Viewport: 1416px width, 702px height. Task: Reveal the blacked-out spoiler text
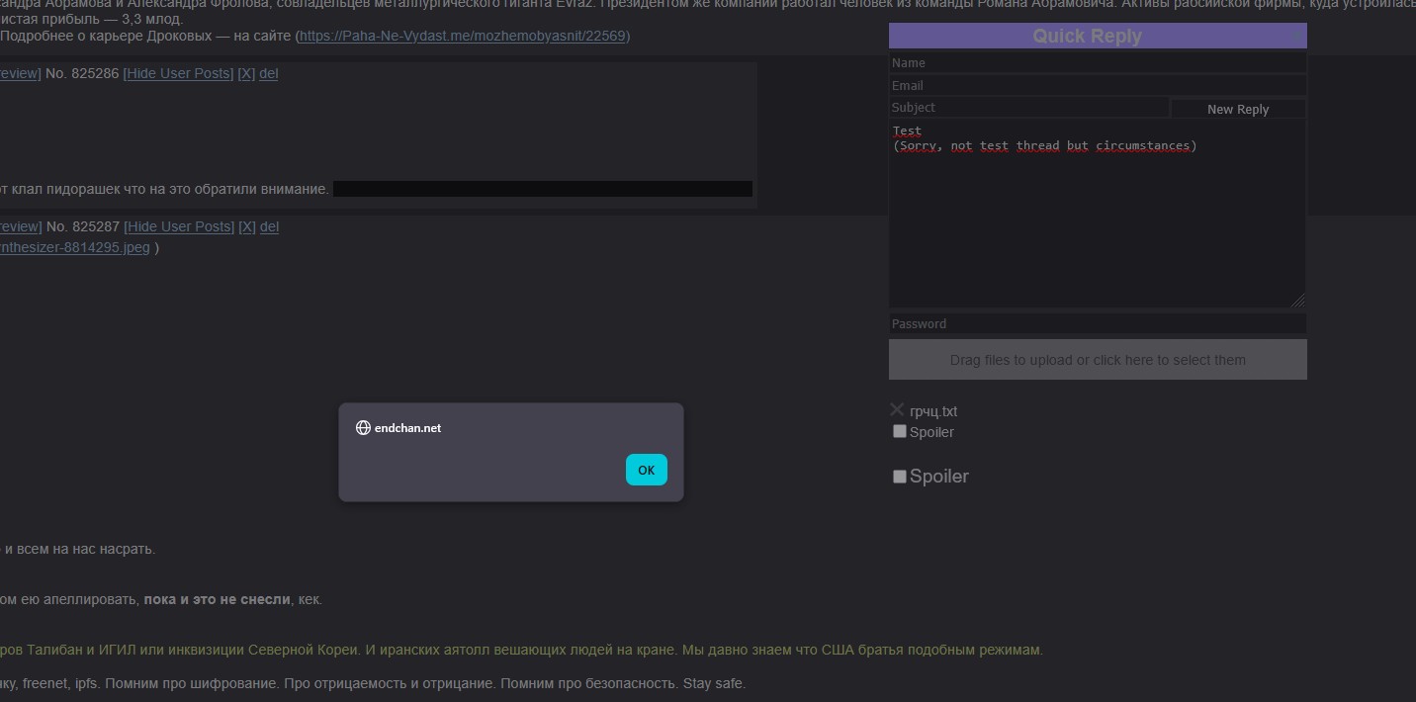pos(542,189)
